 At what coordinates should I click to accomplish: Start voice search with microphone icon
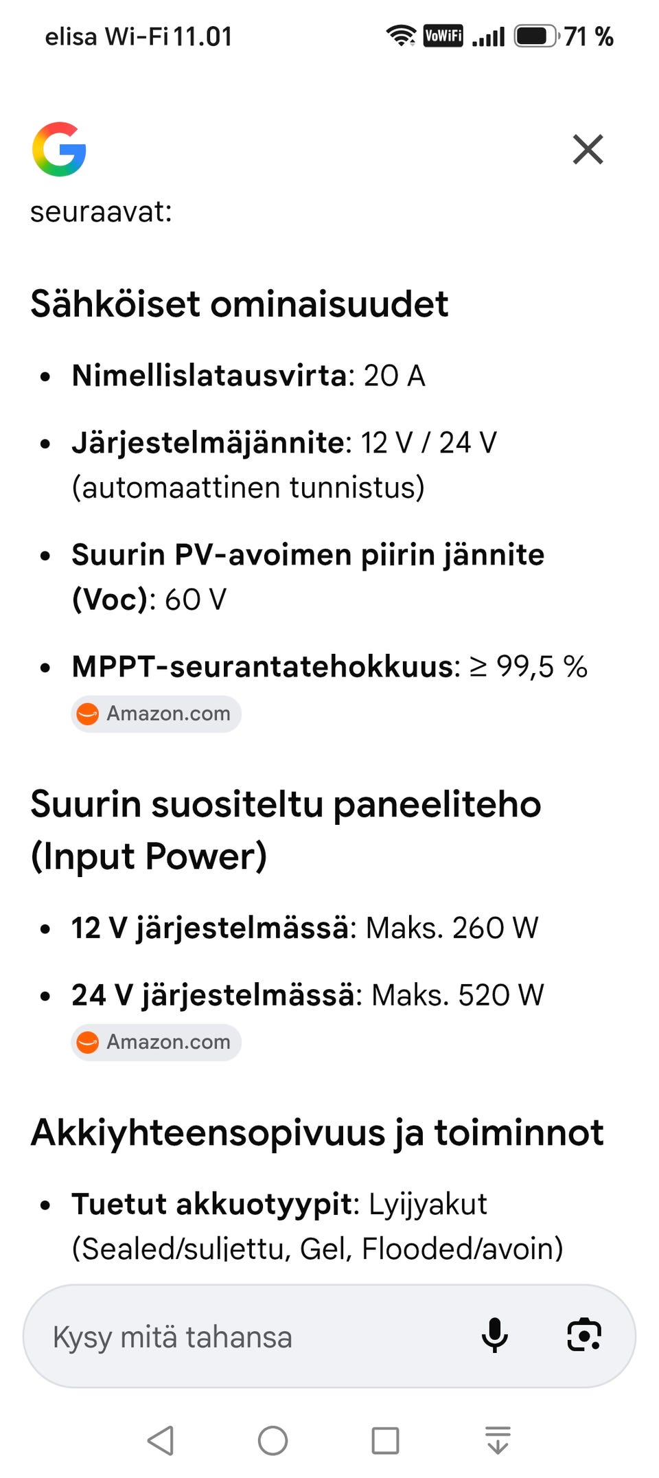(x=494, y=1336)
